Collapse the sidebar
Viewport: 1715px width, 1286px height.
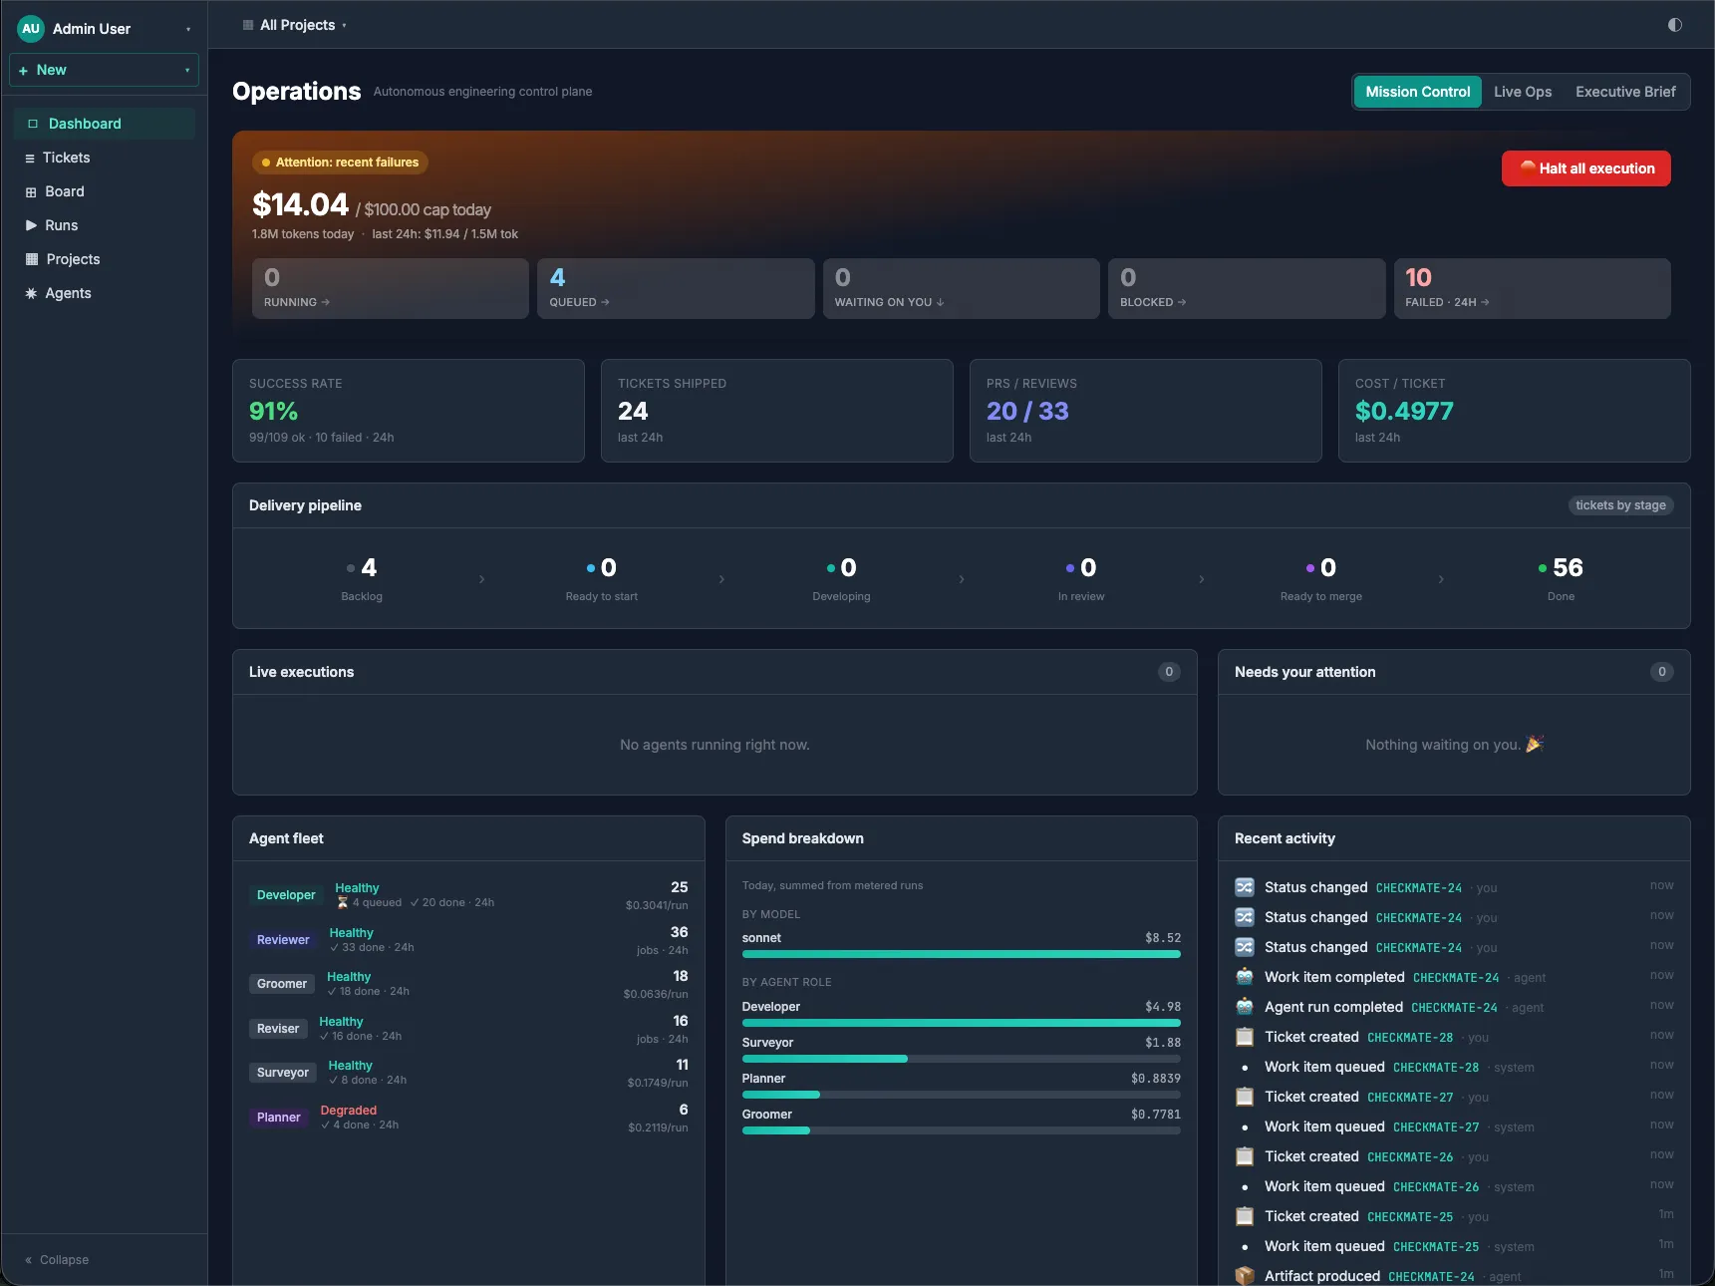click(x=57, y=1260)
